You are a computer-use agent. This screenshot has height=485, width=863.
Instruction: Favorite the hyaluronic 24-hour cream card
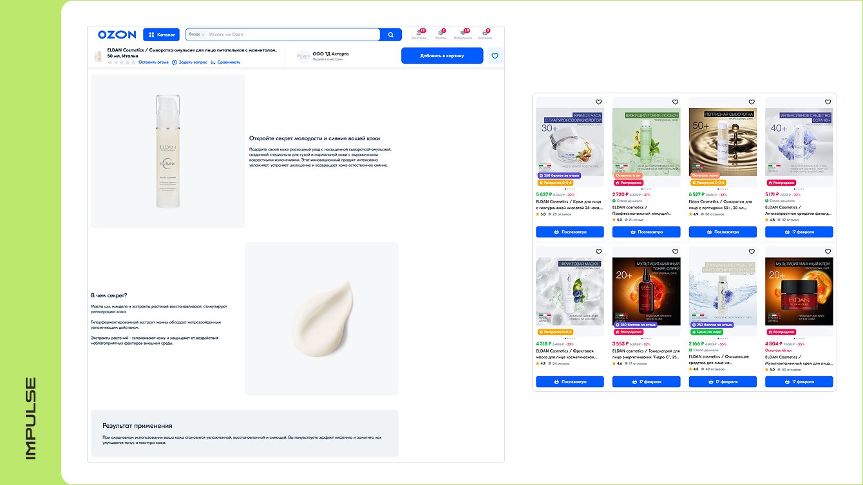point(598,102)
